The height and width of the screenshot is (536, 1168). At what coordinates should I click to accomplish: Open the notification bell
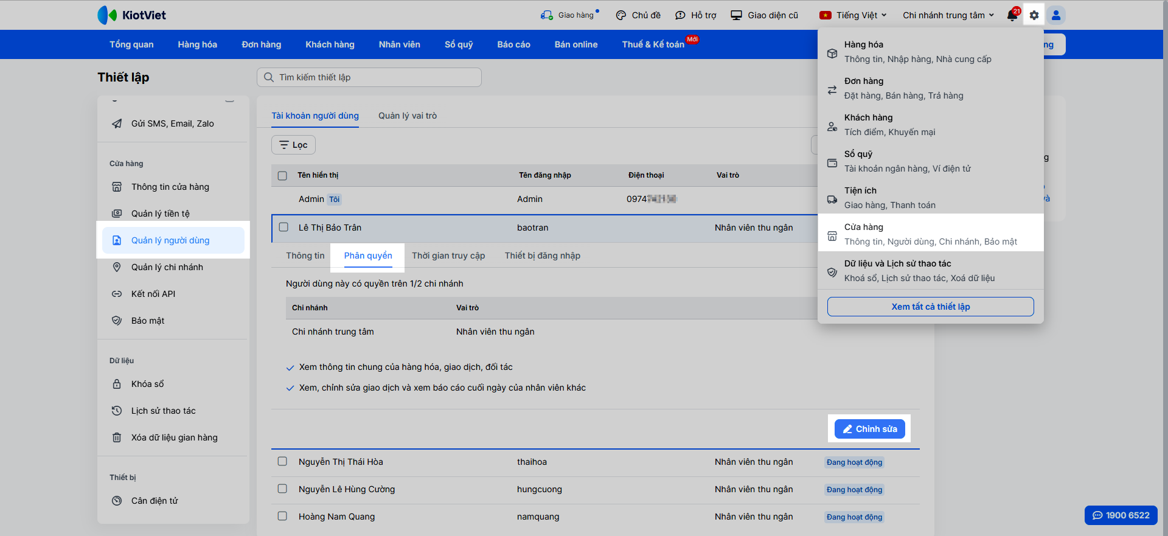click(x=1012, y=15)
